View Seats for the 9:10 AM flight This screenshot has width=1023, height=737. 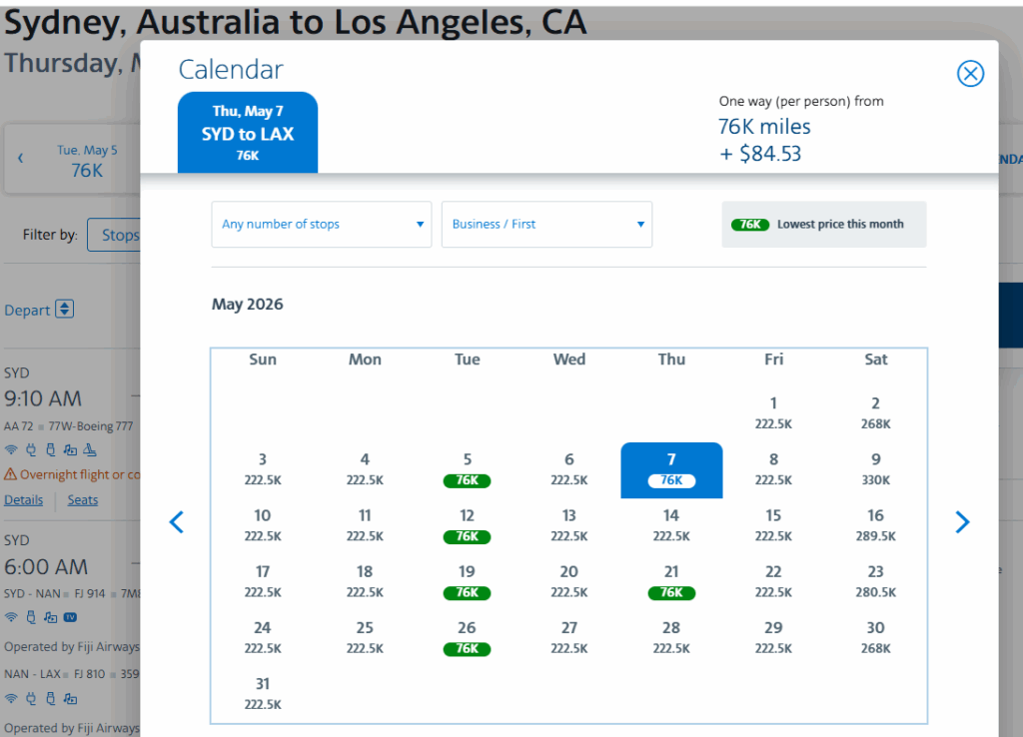pyautogui.click(x=82, y=499)
